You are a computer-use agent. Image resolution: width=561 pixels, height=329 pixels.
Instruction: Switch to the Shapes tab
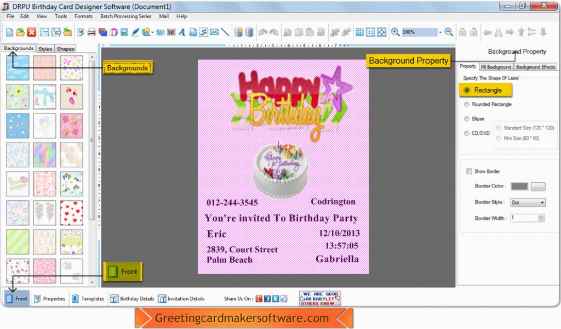66,49
